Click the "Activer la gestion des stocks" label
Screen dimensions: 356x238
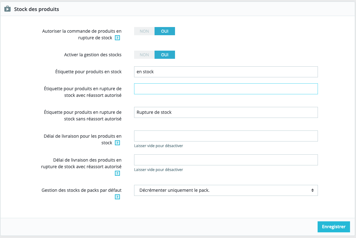point(93,55)
